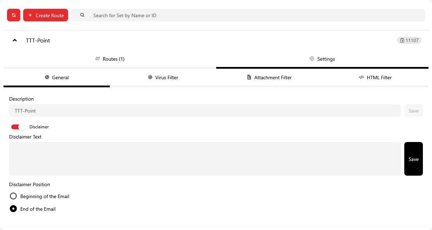Click the Settings gear icon
Screen dimensions: 432x230
[312, 59]
